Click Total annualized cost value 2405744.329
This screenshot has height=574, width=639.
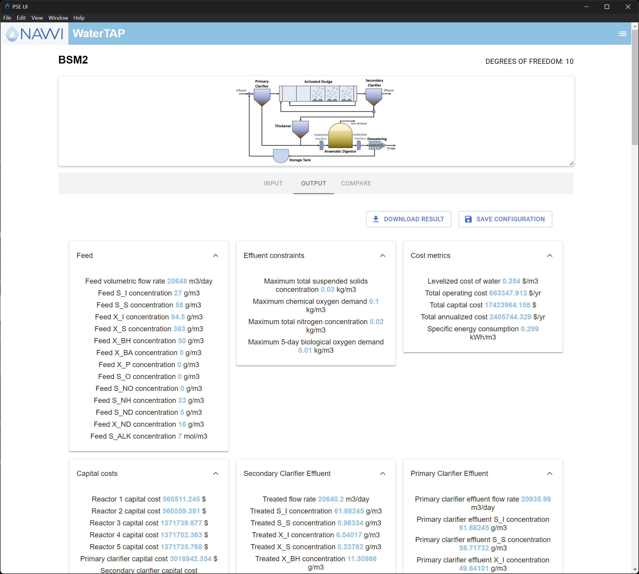(510, 317)
